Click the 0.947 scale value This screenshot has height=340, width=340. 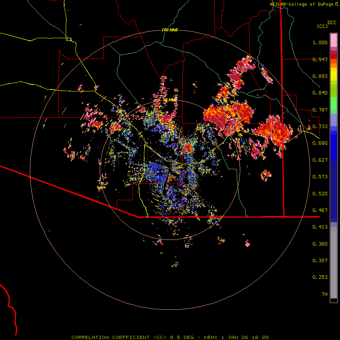pos(320,59)
